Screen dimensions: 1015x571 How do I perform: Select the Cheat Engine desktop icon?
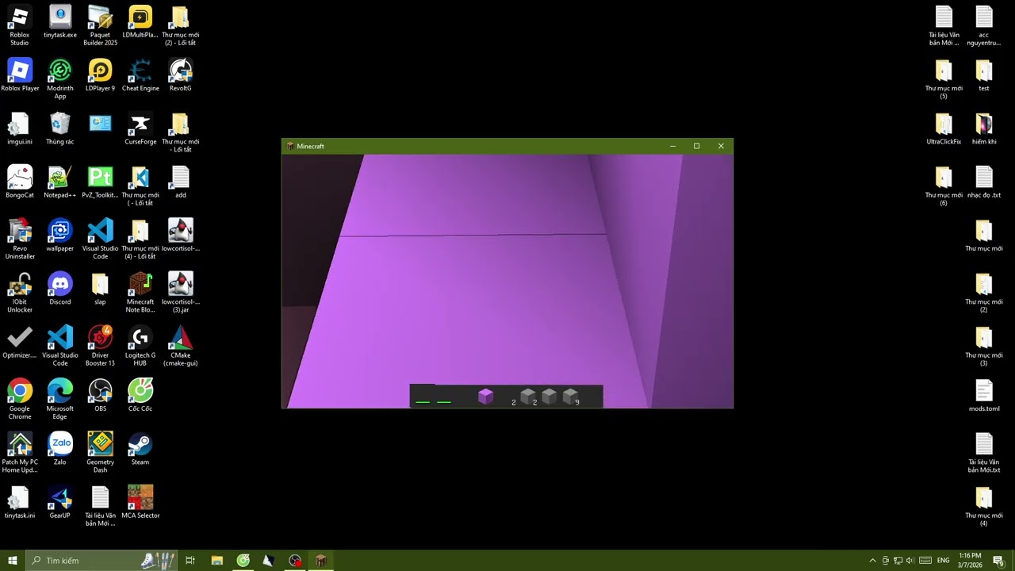140,75
